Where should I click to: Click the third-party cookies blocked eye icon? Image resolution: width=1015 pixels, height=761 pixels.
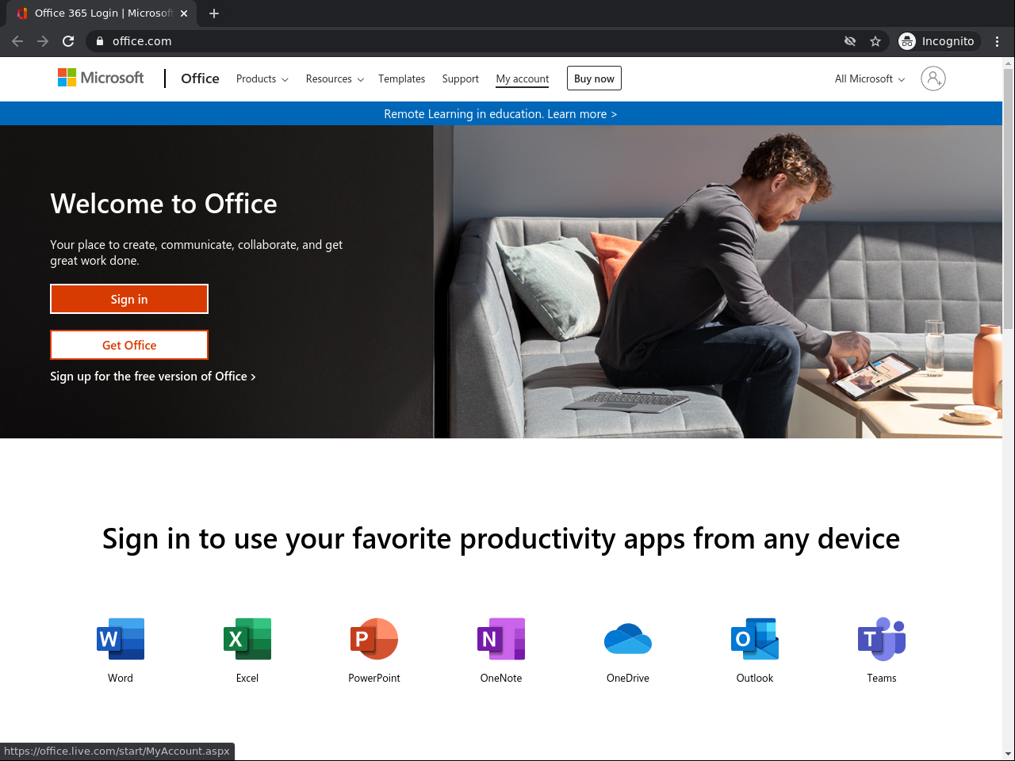click(850, 41)
